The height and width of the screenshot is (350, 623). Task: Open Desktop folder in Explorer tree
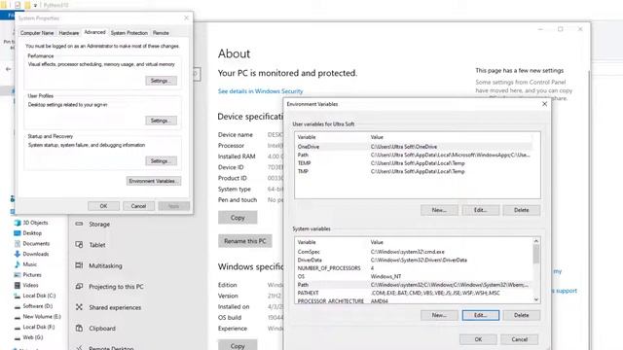[x=32, y=233]
